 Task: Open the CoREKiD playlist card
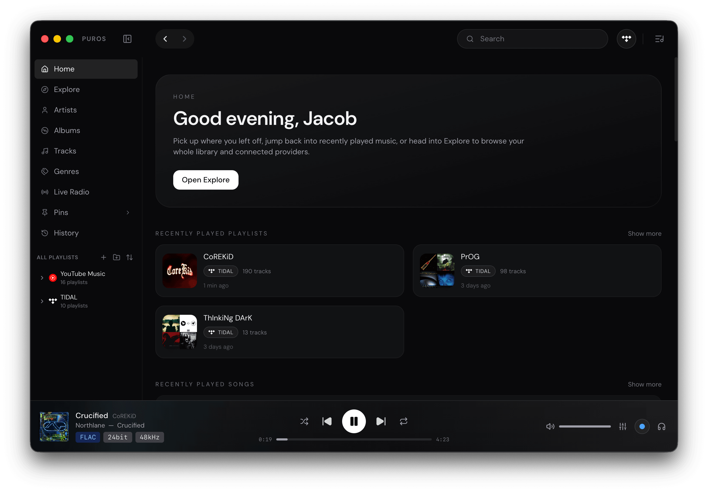[x=280, y=271]
